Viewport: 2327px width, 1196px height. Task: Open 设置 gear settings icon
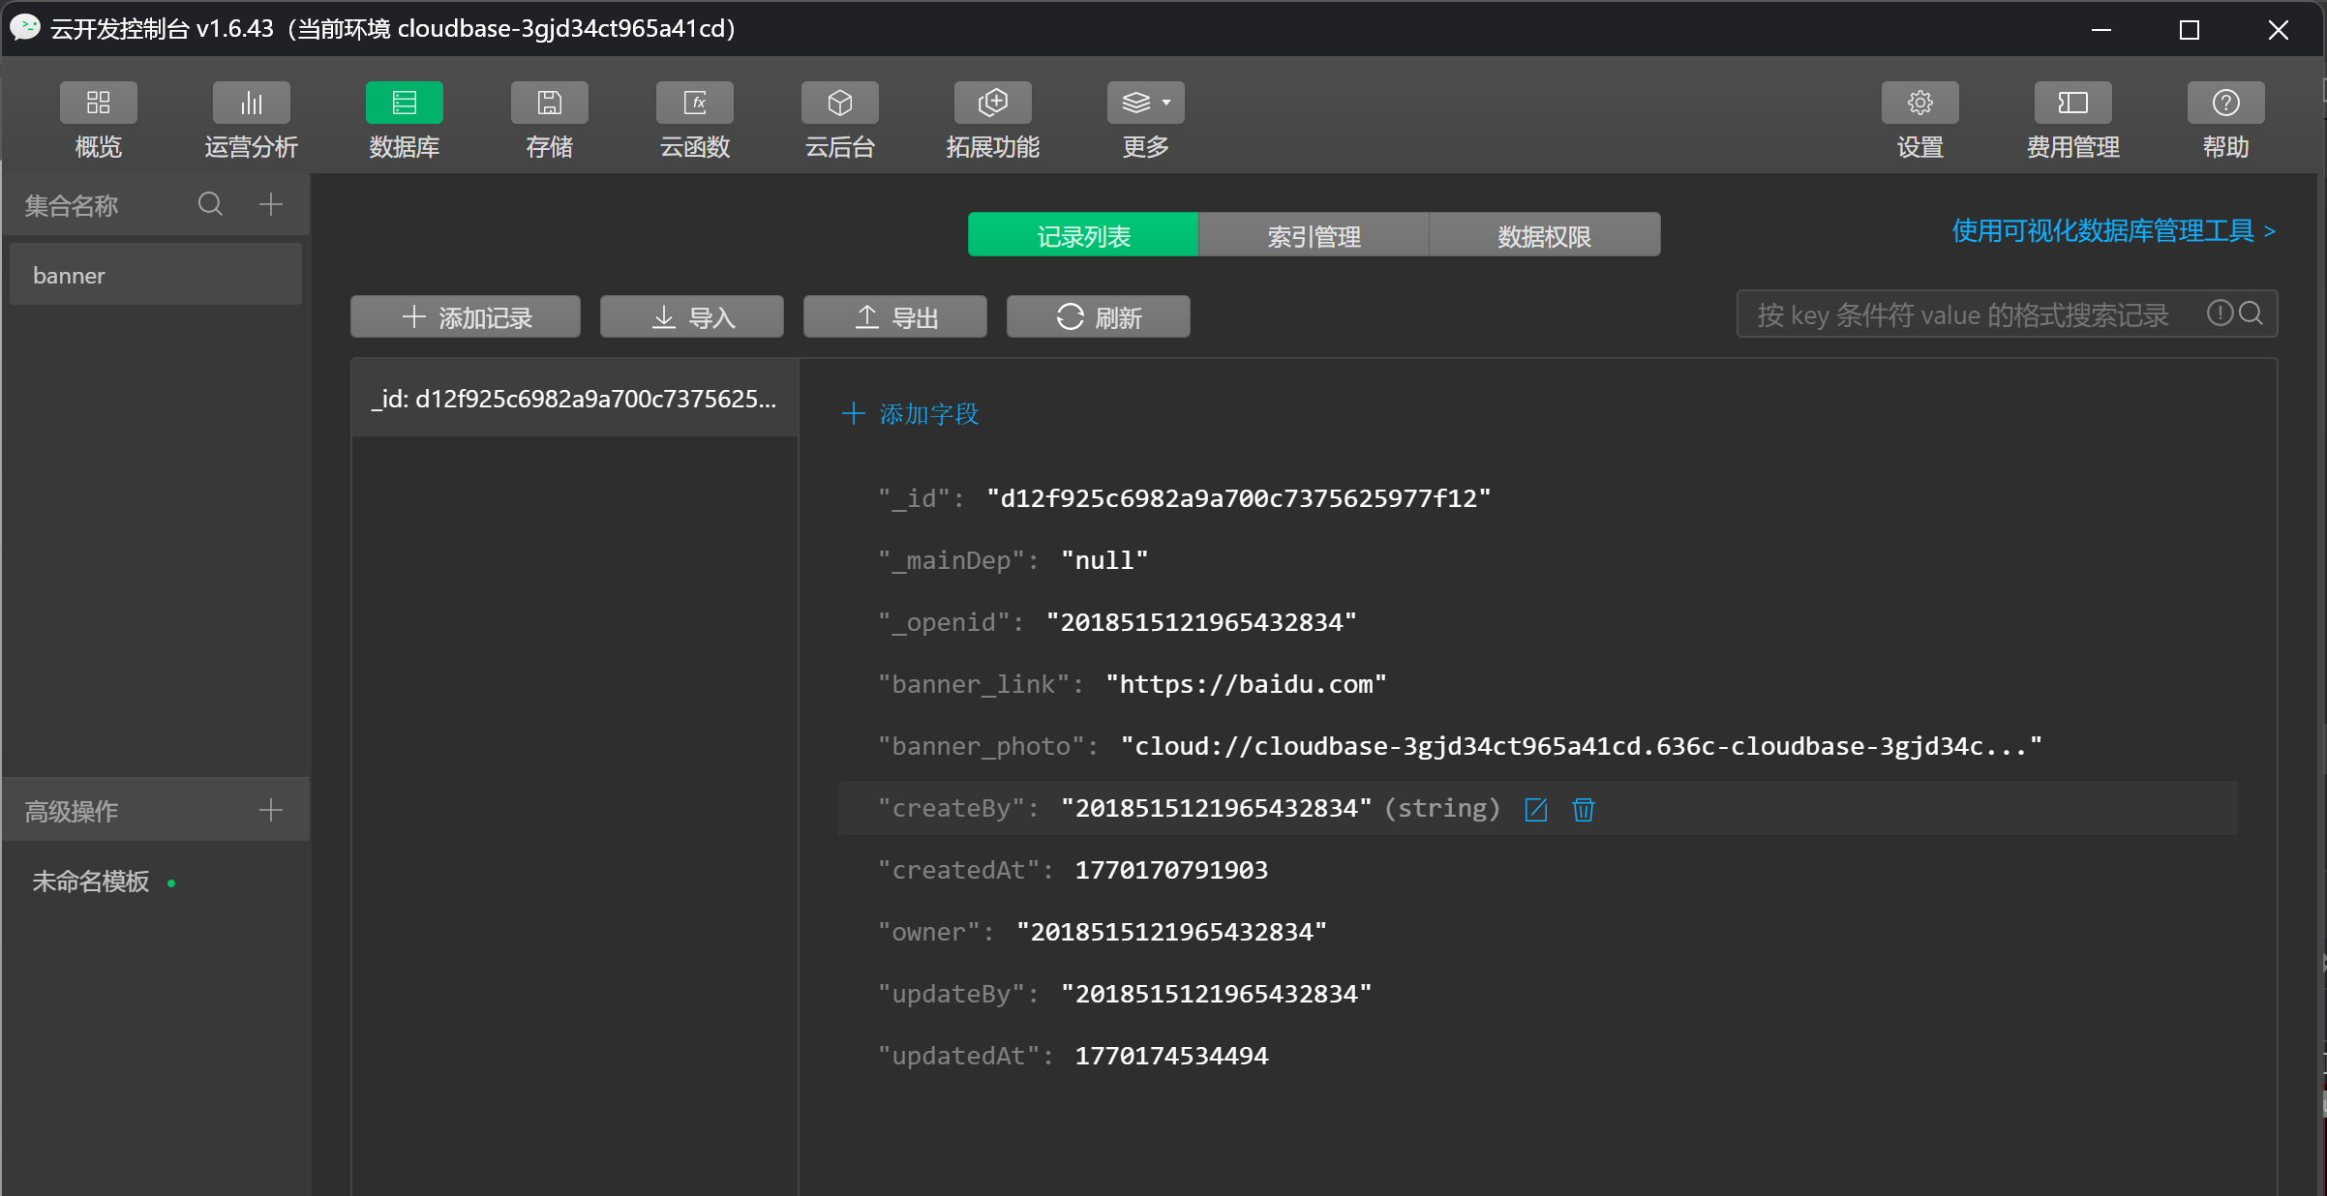pos(1919,104)
